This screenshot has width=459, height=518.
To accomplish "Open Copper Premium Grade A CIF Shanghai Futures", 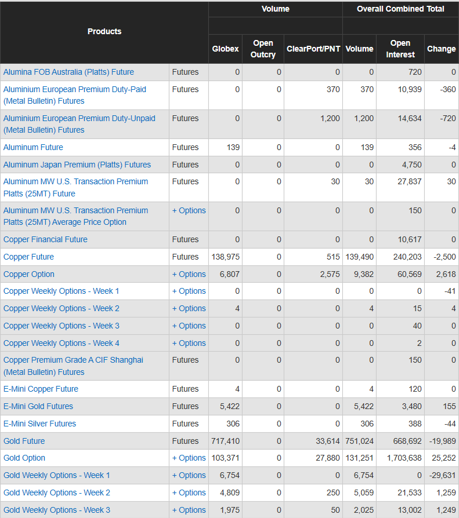I will 73,366.
